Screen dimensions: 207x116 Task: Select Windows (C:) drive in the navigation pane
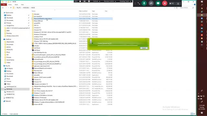coord(10,92)
